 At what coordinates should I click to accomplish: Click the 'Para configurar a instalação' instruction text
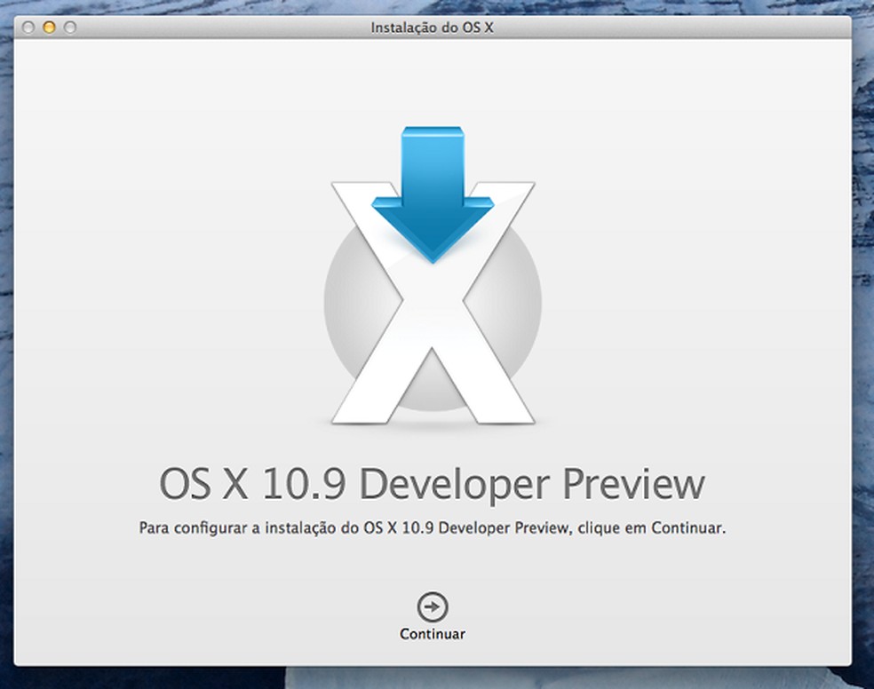[432, 527]
